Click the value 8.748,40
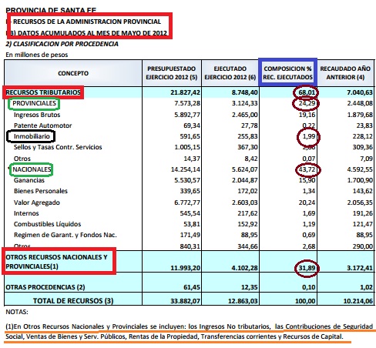This screenshot has width=376, height=348. coord(244,92)
